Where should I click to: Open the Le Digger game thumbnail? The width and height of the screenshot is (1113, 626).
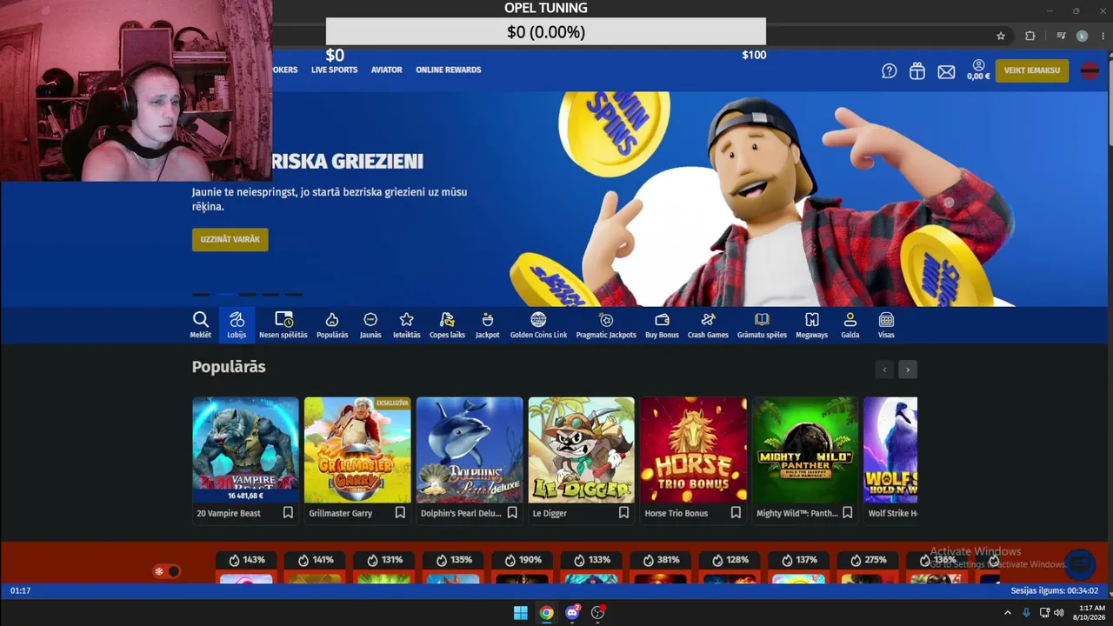point(582,450)
